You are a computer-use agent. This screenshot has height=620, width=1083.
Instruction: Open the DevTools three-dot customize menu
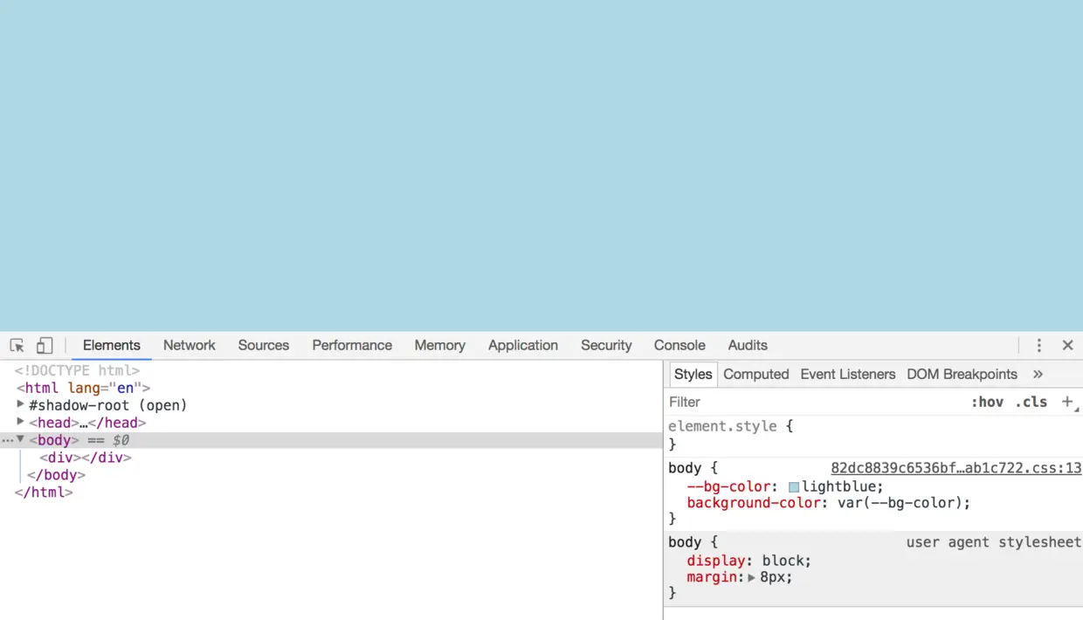click(x=1038, y=346)
